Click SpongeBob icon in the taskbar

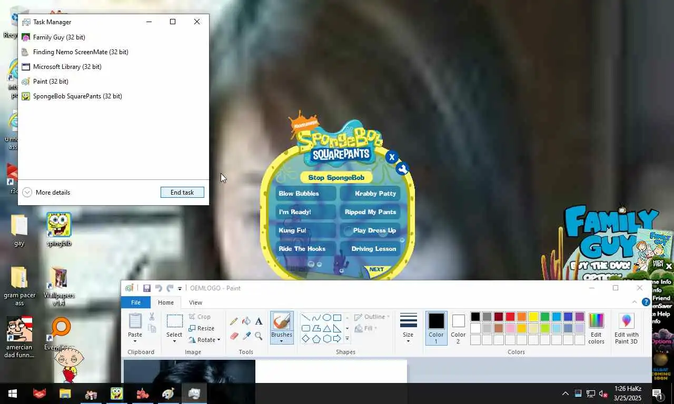pos(116,393)
